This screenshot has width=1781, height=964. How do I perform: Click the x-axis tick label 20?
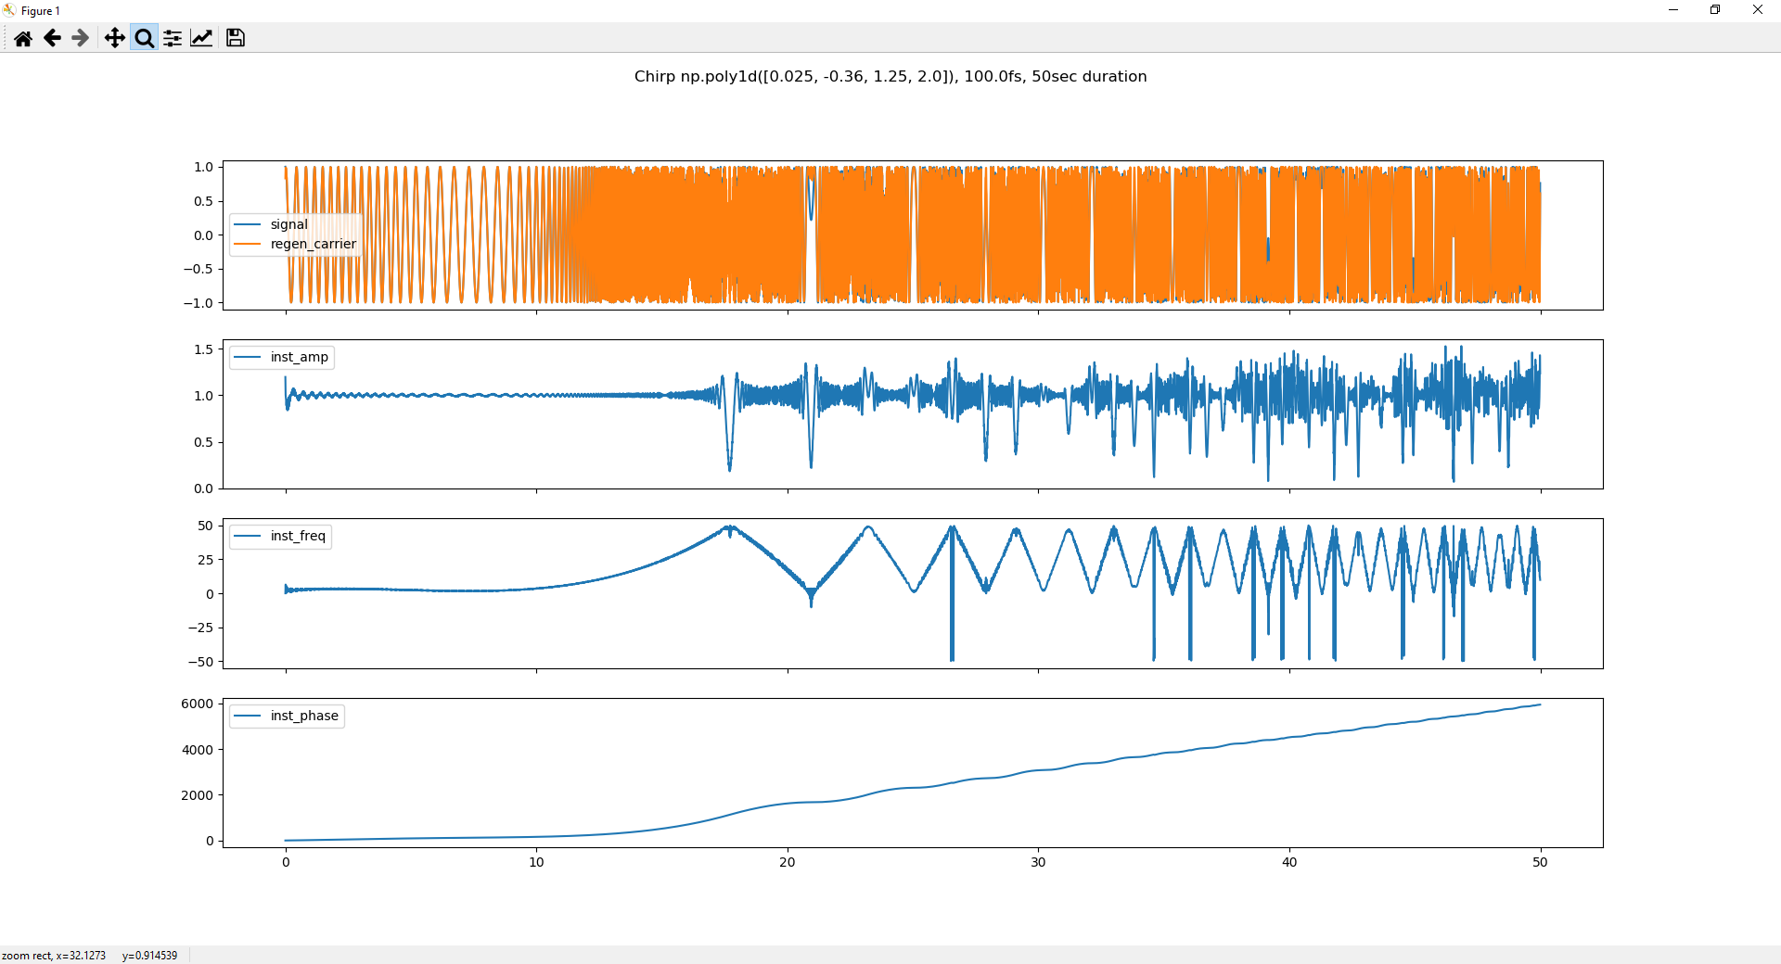click(x=788, y=862)
